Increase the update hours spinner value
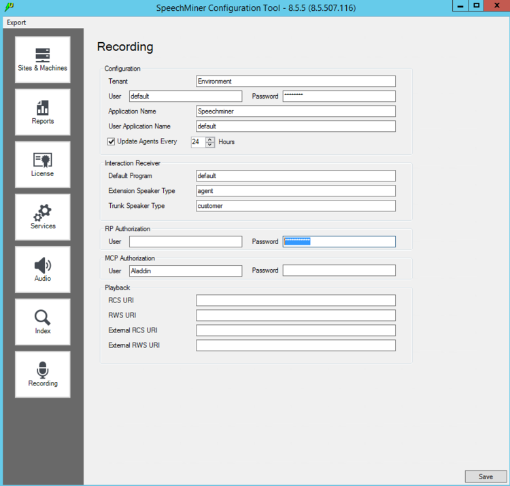 (x=210, y=139)
